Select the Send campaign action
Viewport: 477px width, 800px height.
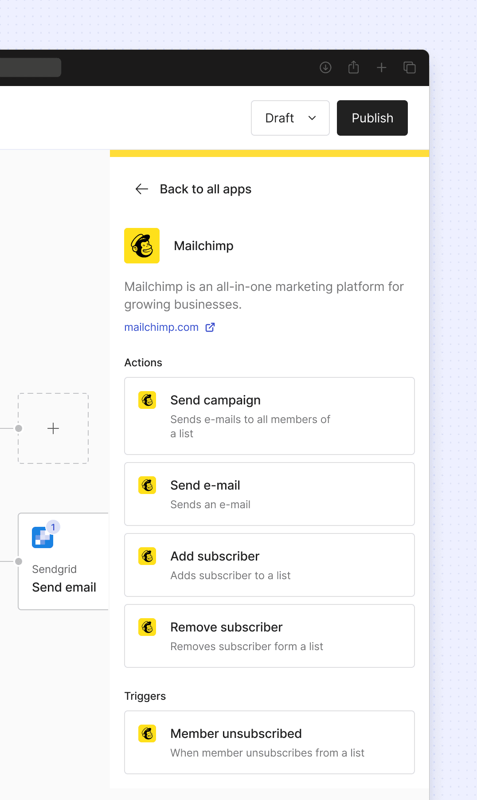pos(270,416)
